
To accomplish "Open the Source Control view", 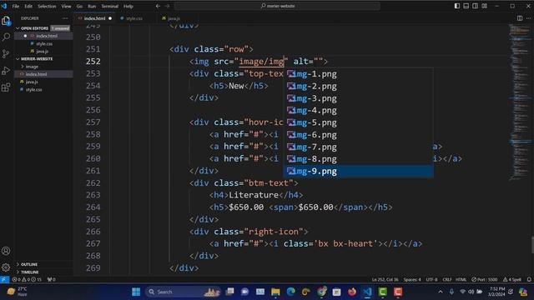I will pos(6,53).
